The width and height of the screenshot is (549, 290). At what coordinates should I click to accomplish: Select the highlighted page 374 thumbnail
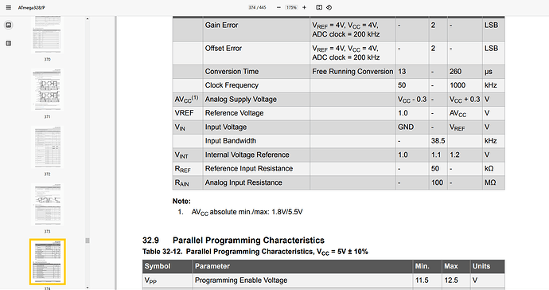[47, 262]
